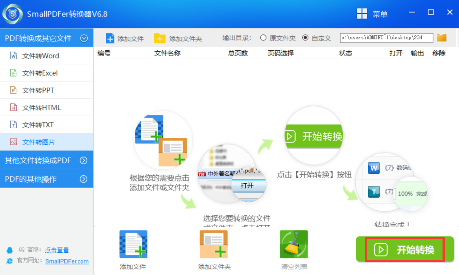Click the browser icon next to 官方网址

[x=10, y=261]
